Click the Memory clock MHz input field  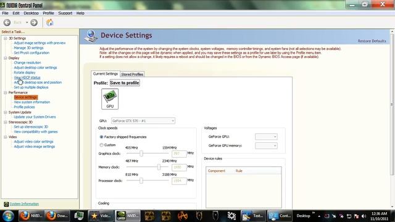pos(179,167)
